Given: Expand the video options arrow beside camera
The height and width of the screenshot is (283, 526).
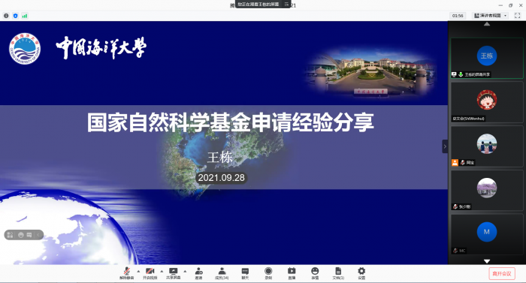Looking at the screenshot, I should [x=162, y=271].
